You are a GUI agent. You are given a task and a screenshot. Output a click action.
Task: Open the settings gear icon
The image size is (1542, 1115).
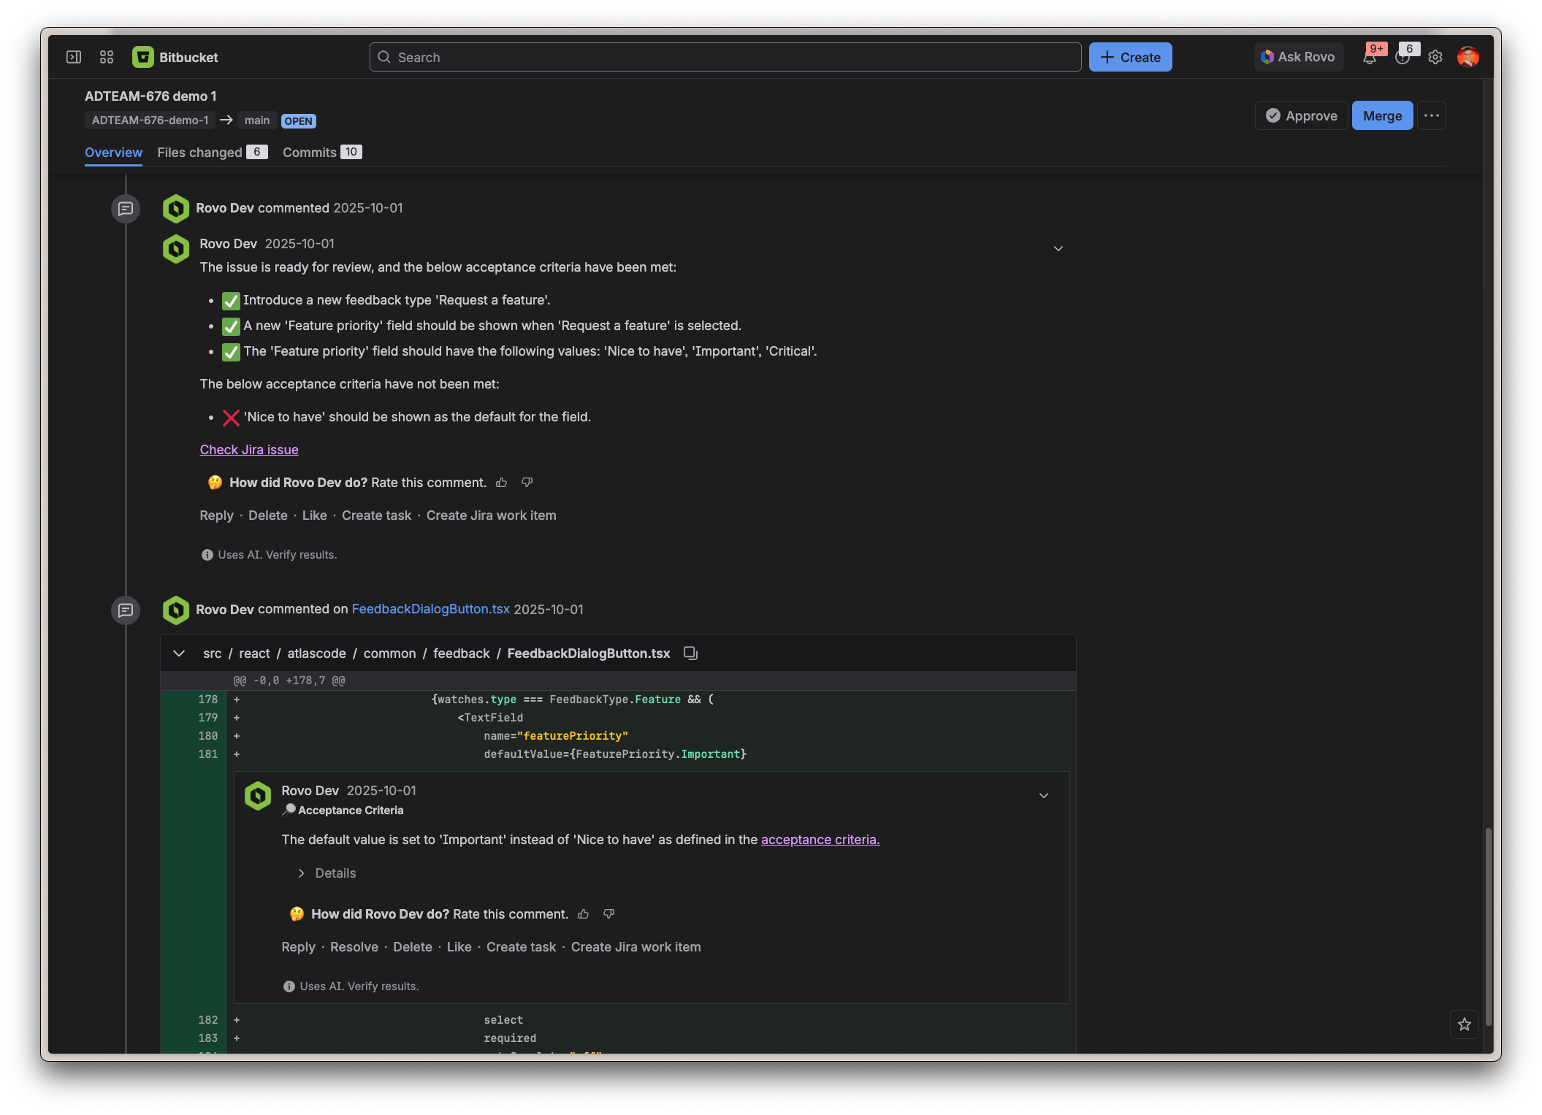click(x=1435, y=57)
